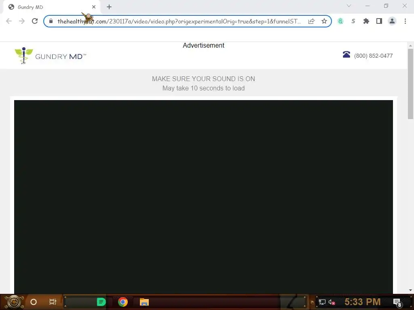Select the Gundry MD tab

point(51,7)
